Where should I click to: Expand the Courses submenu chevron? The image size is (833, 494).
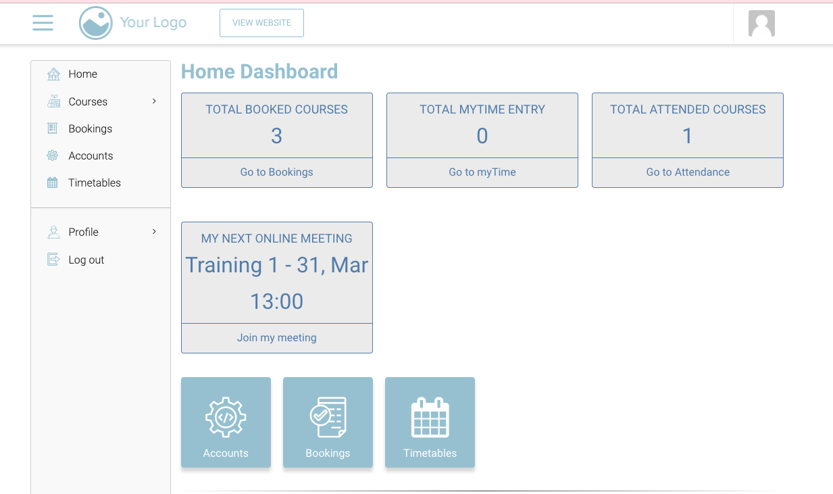[154, 101]
